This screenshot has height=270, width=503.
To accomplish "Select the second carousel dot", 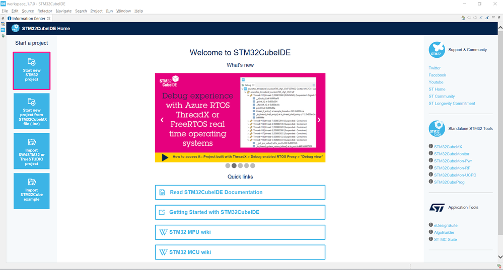I will tap(234, 165).
